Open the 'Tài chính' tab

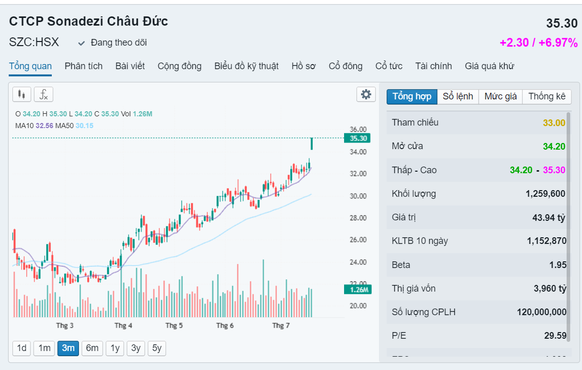(x=433, y=66)
